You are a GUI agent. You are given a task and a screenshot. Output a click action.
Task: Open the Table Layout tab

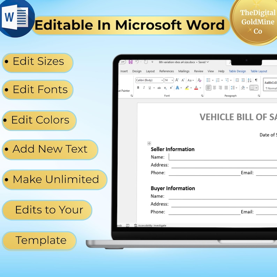(259, 71)
